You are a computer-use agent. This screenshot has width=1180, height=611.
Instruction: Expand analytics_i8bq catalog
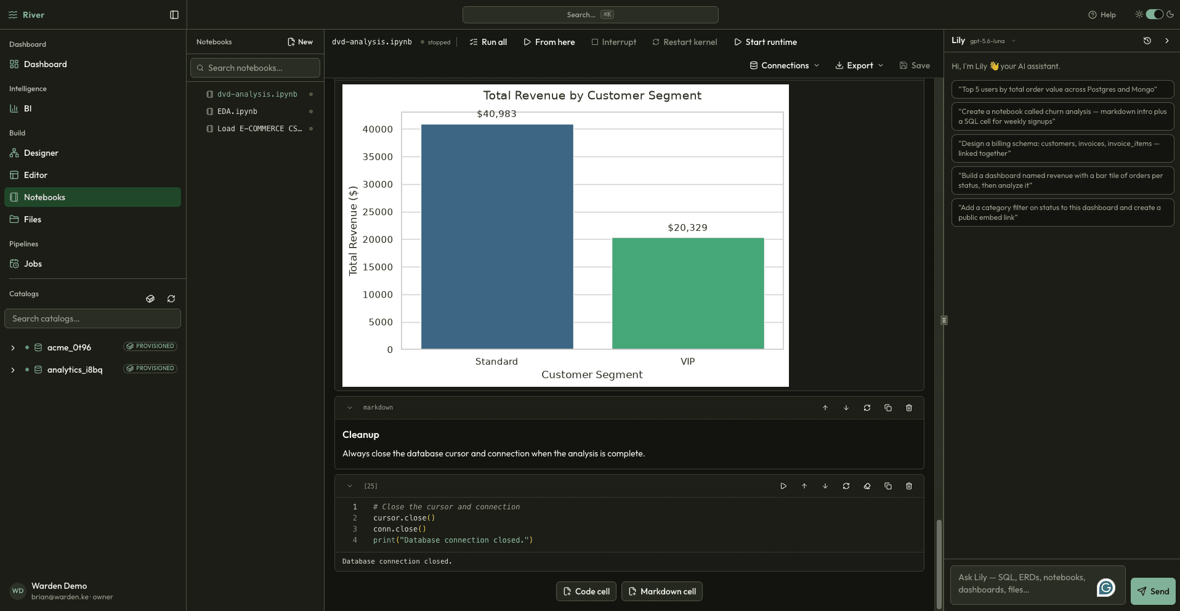(x=13, y=370)
